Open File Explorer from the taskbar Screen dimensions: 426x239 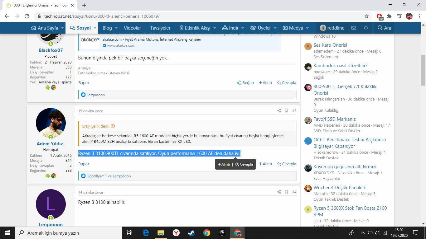point(161,233)
